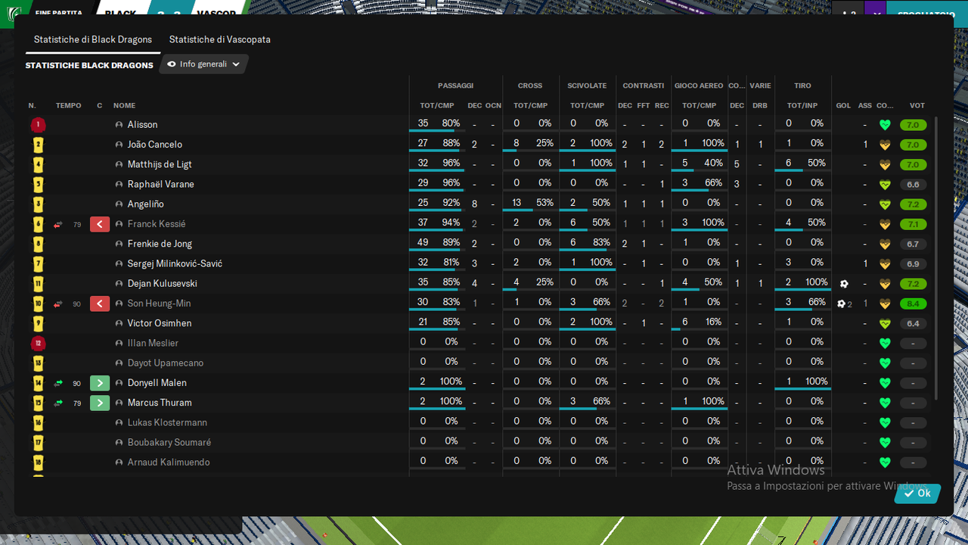
Task: Sort the table by the TEMPO column header
Action: click(68, 106)
